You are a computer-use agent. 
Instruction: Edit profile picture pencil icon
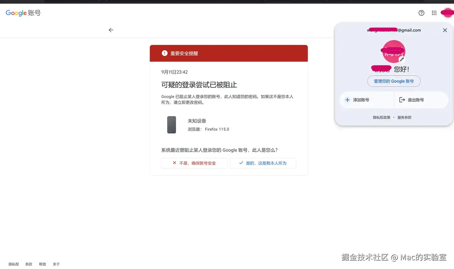coord(402,59)
